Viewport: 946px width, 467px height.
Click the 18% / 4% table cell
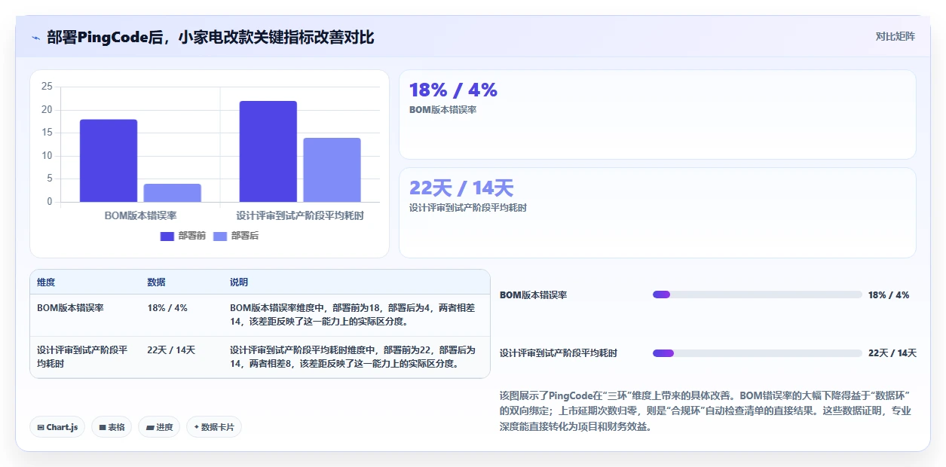click(x=167, y=308)
